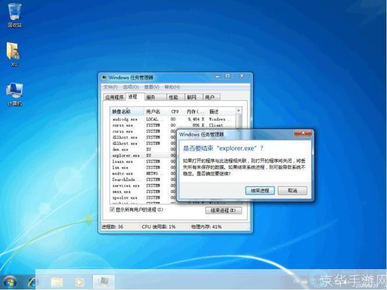Click the dialog heading 是否要结束 "explorer.exe"?
Image resolution: width=387 pixels, height=290 pixels.
[x=223, y=148]
